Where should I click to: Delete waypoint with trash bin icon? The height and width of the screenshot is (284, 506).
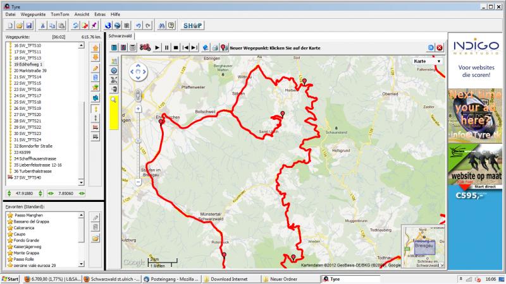tap(96, 78)
